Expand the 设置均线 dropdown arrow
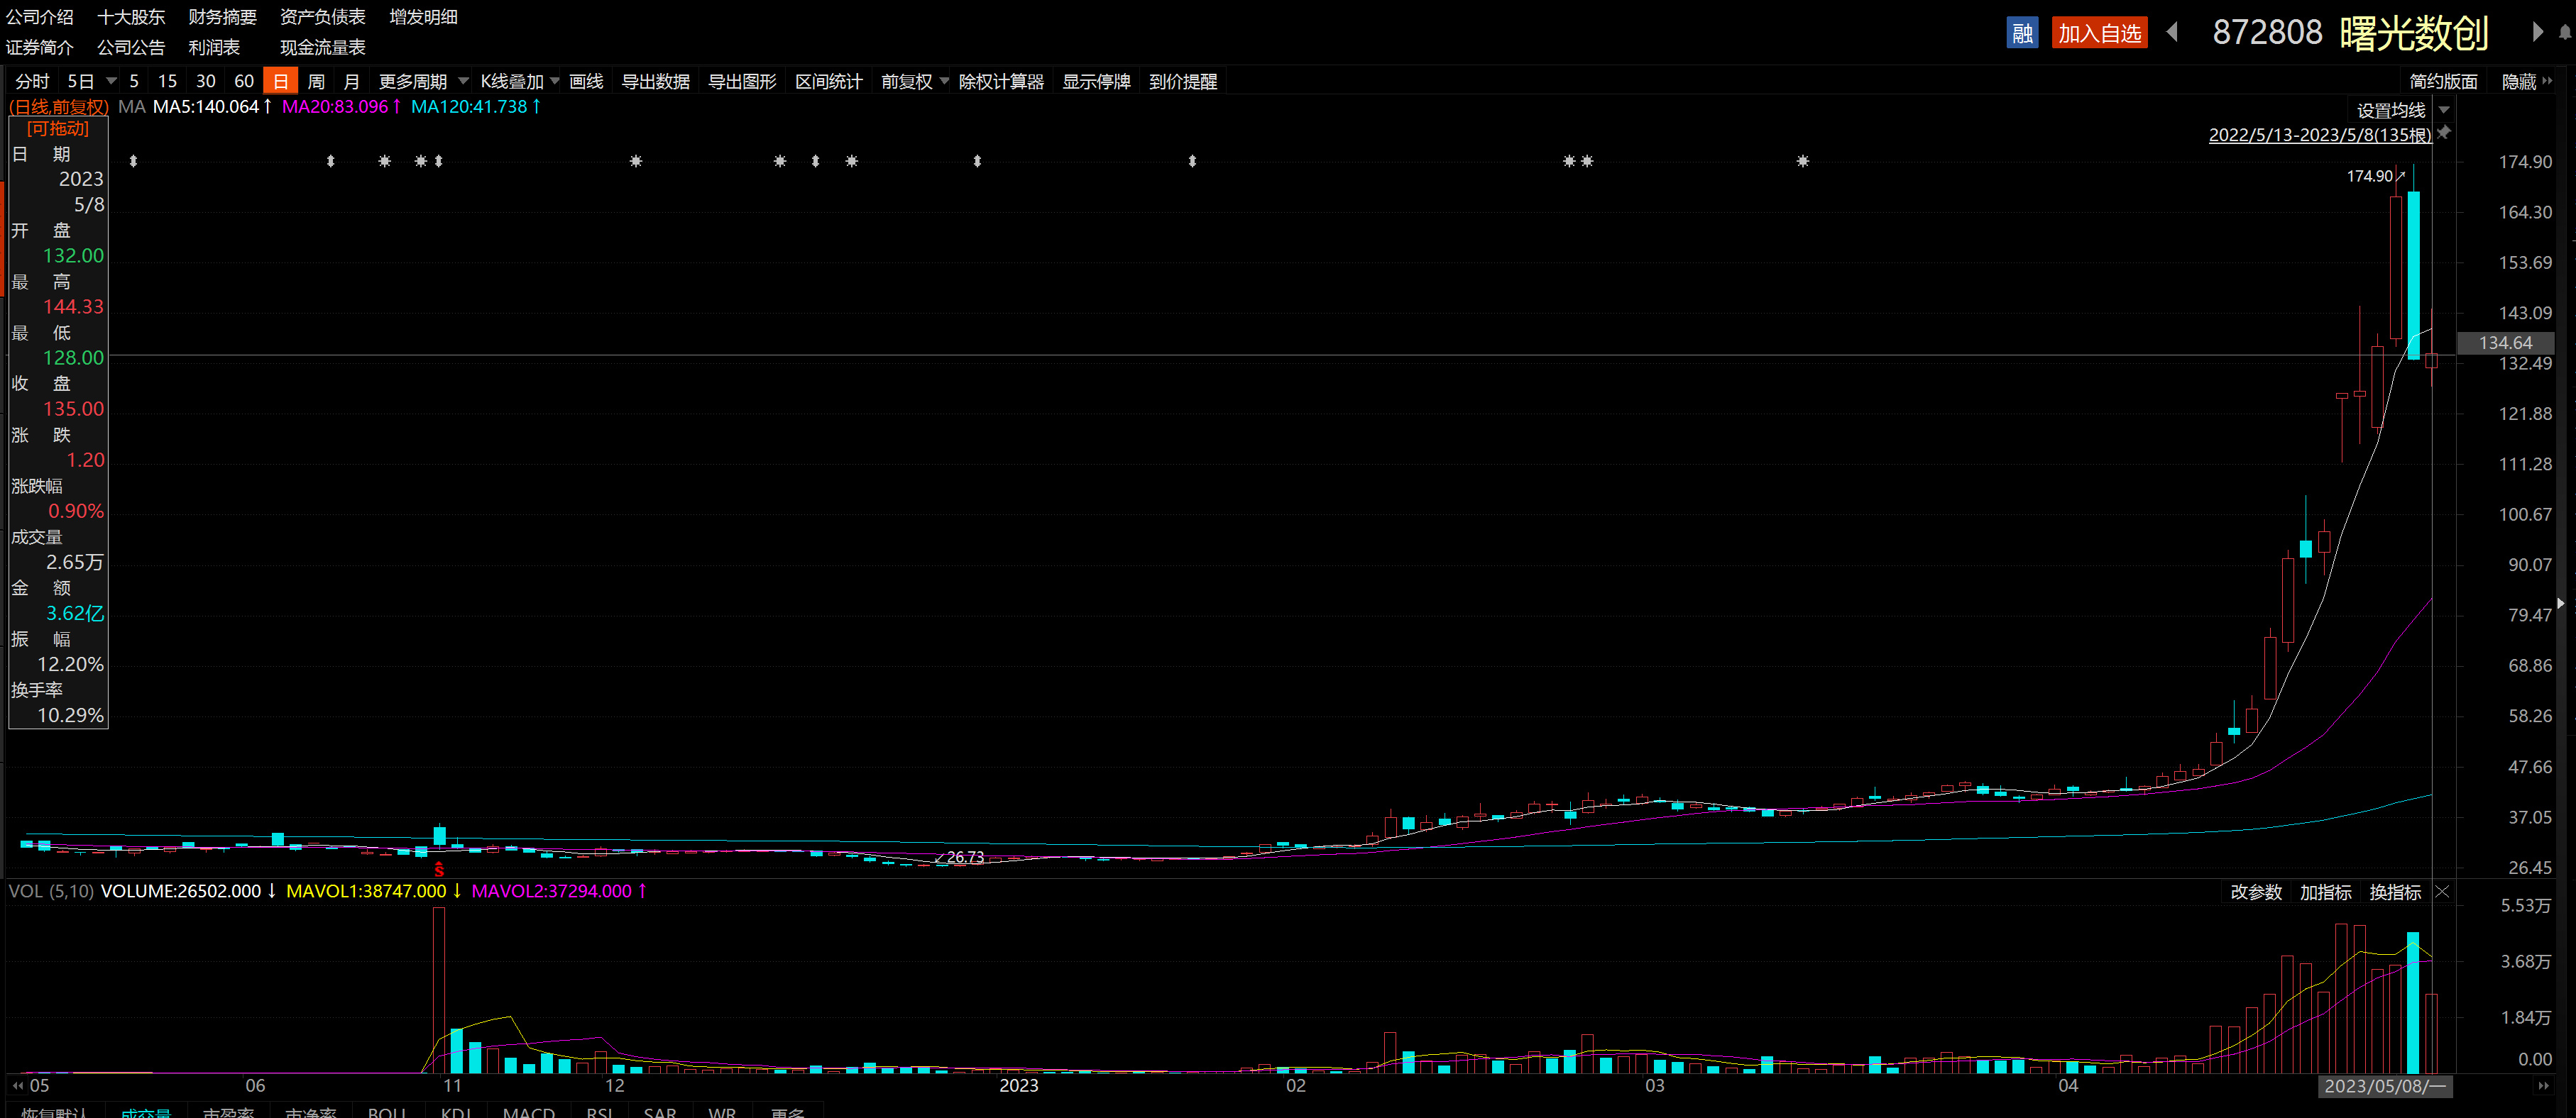 (2444, 110)
